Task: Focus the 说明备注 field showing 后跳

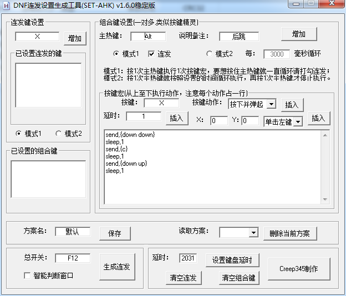Action: (239, 37)
